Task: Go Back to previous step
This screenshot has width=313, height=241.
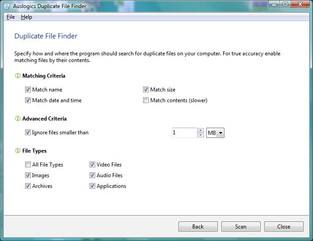Action: pyautogui.click(x=198, y=227)
